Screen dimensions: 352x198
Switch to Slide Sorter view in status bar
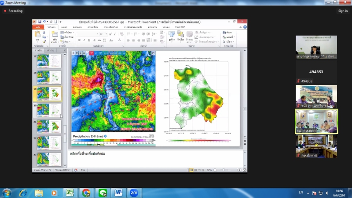click(x=196, y=170)
